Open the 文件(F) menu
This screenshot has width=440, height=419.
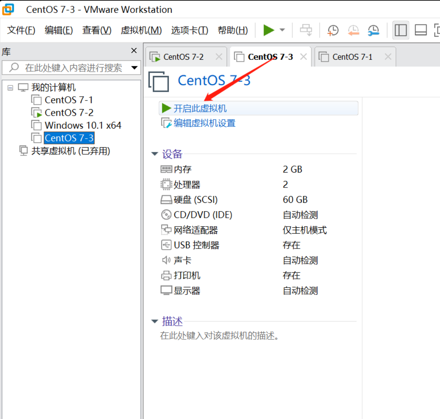pos(21,30)
